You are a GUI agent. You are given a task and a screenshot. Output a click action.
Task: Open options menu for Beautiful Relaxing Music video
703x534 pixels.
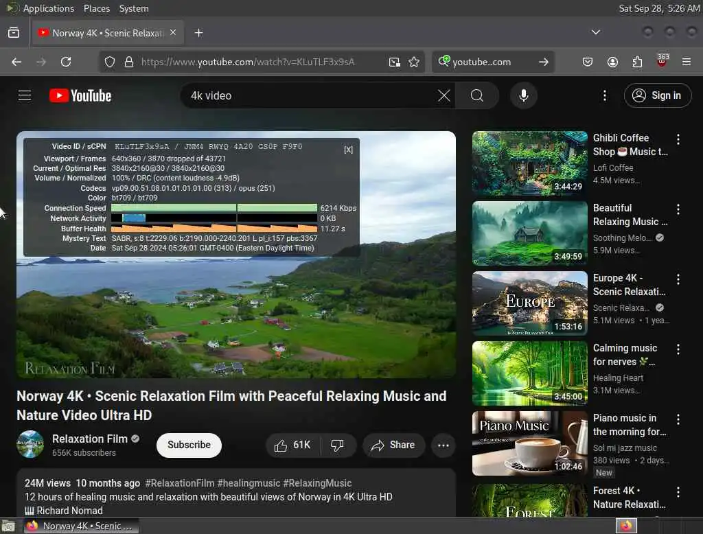[678, 209]
